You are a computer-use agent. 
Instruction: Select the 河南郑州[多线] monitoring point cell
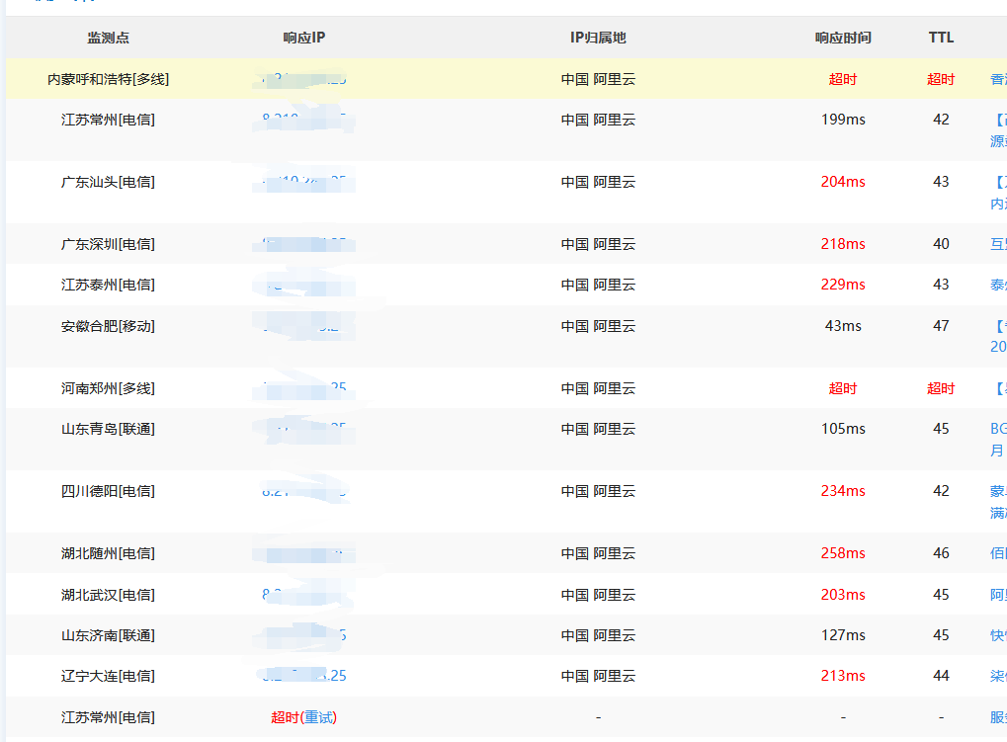pyautogui.click(x=108, y=388)
